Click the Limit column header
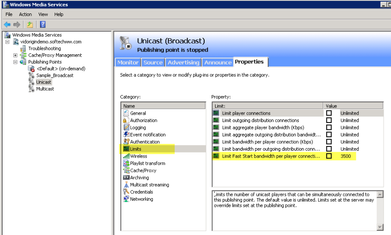This screenshot has height=235, width=391. point(268,106)
